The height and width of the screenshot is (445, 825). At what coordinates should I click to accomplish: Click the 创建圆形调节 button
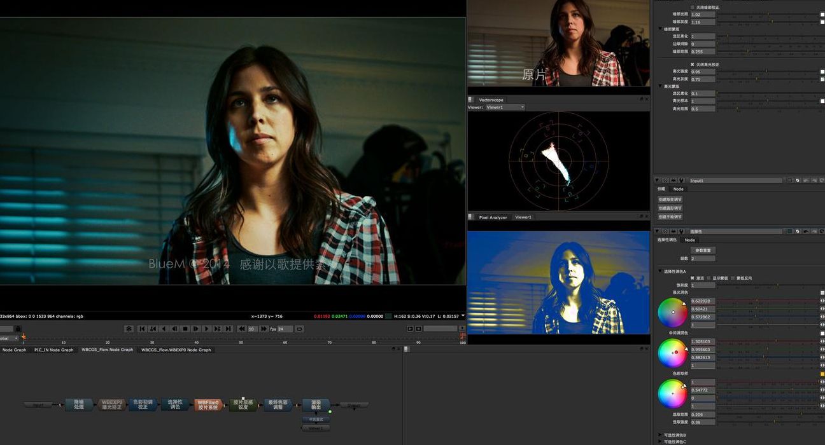(x=670, y=209)
